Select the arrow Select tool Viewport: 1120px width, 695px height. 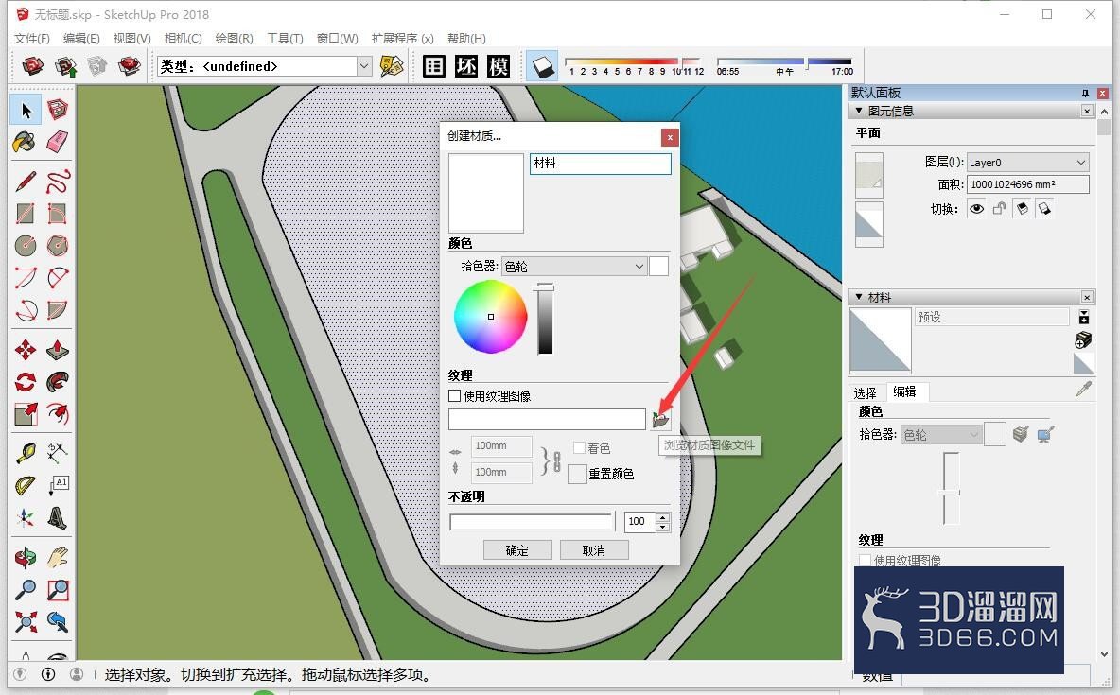(26, 110)
